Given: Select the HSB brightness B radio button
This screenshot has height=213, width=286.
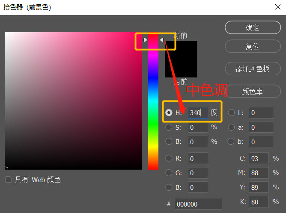Looking at the screenshot, I should (x=169, y=141).
